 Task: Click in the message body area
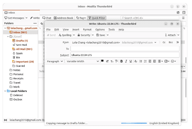(x=113, y=93)
